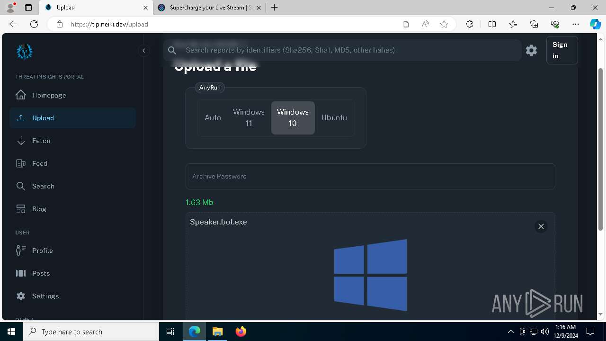Select the Auto environment option
Screen dimensions: 606x341
[x=213, y=117]
